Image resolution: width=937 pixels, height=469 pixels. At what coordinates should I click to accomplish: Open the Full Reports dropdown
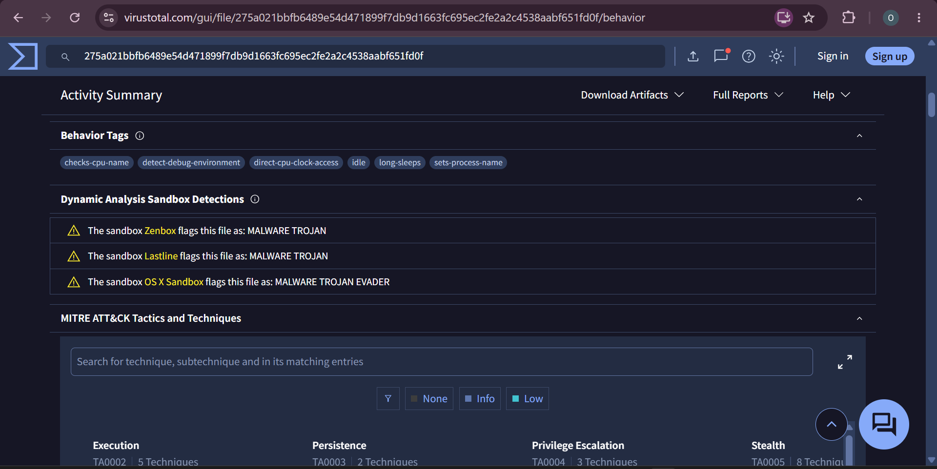coord(748,95)
